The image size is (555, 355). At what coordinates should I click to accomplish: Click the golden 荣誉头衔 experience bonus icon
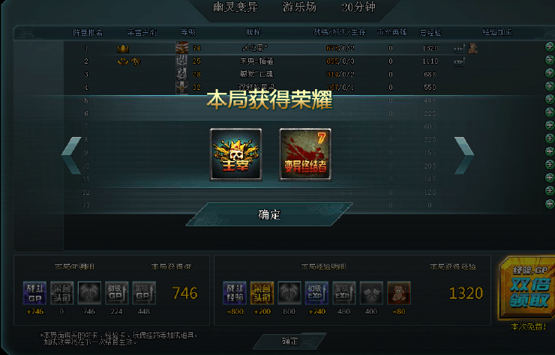[262, 293]
